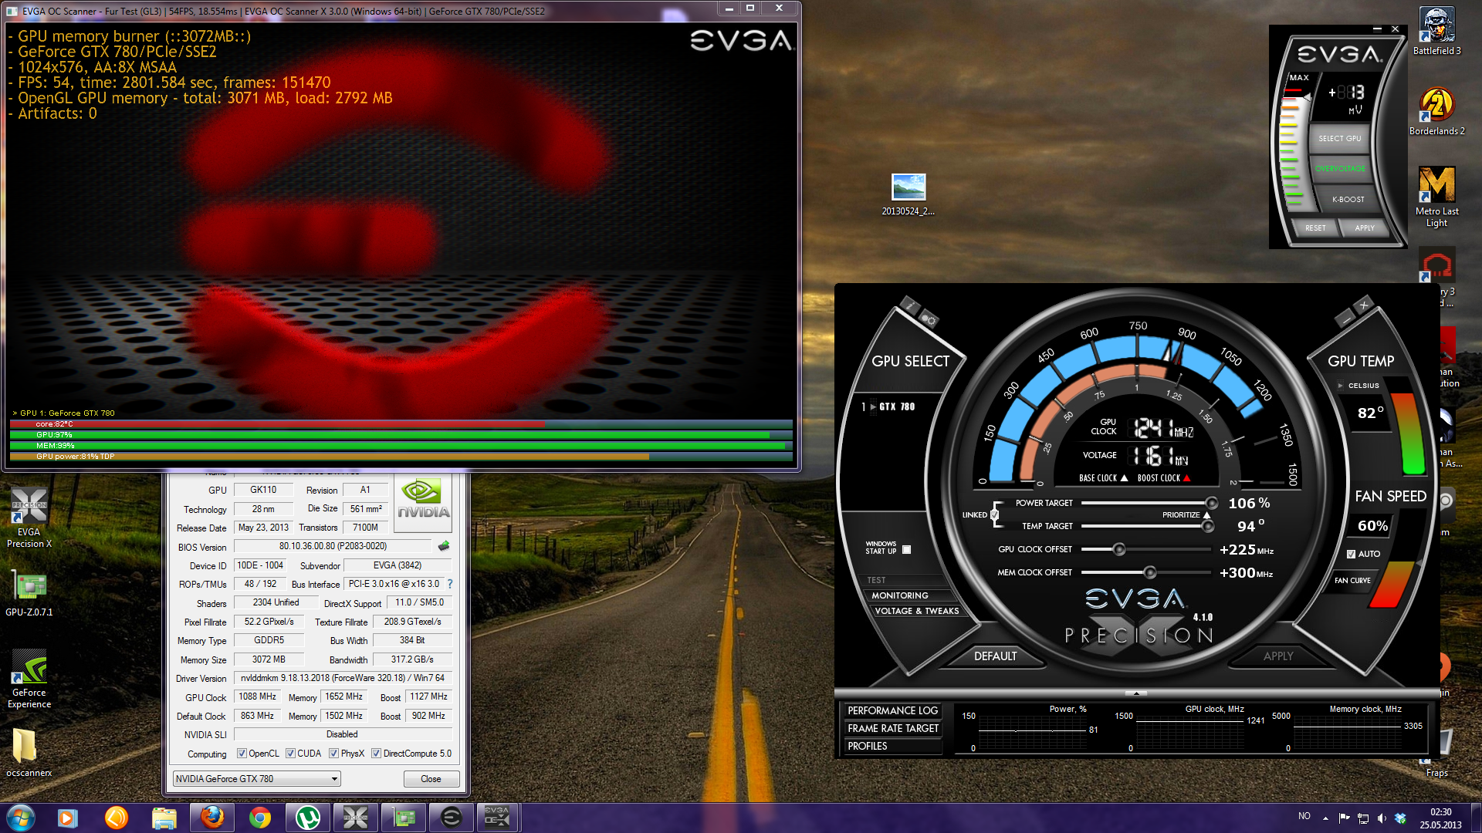The width and height of the screenshot is (1482, 833).
Task: Click Boost Clock red triangle indicator
Action: coord(1187,478)
